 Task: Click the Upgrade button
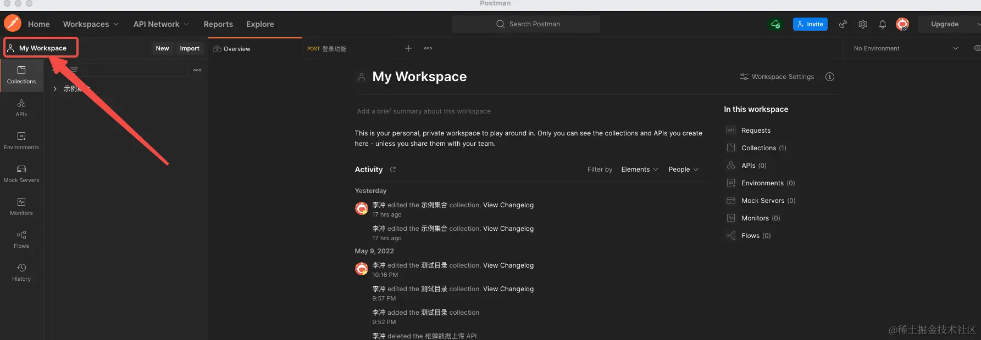945,24
